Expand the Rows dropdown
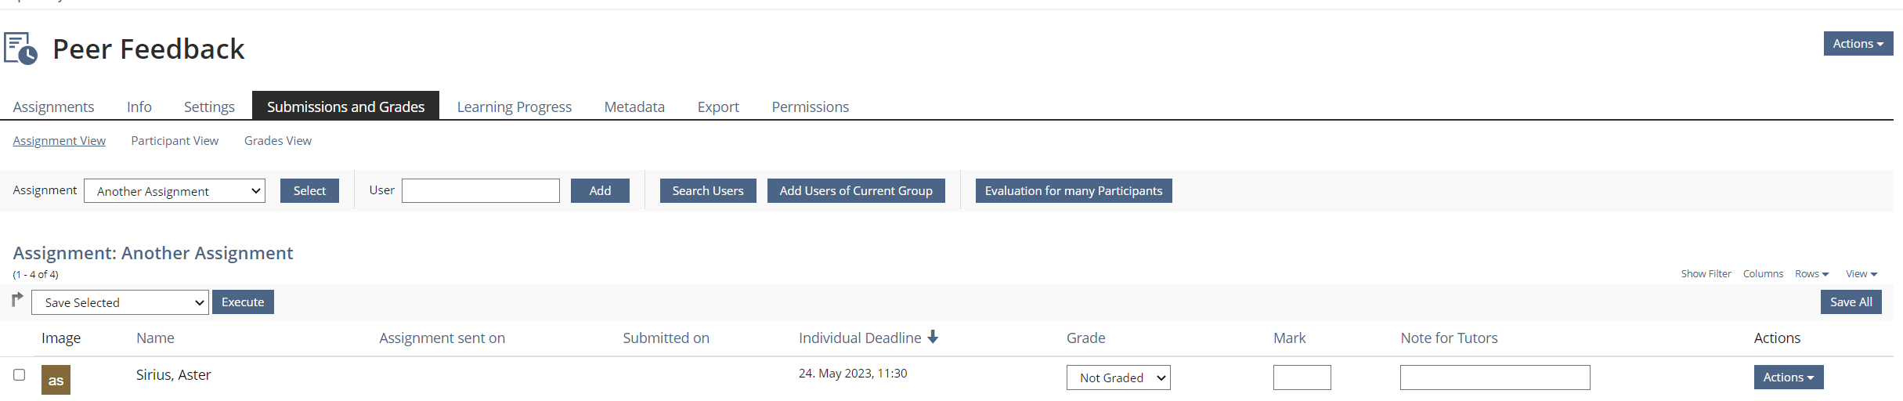The width and height of the screenshot is (1903, 401). click(x=1811, y=274)
